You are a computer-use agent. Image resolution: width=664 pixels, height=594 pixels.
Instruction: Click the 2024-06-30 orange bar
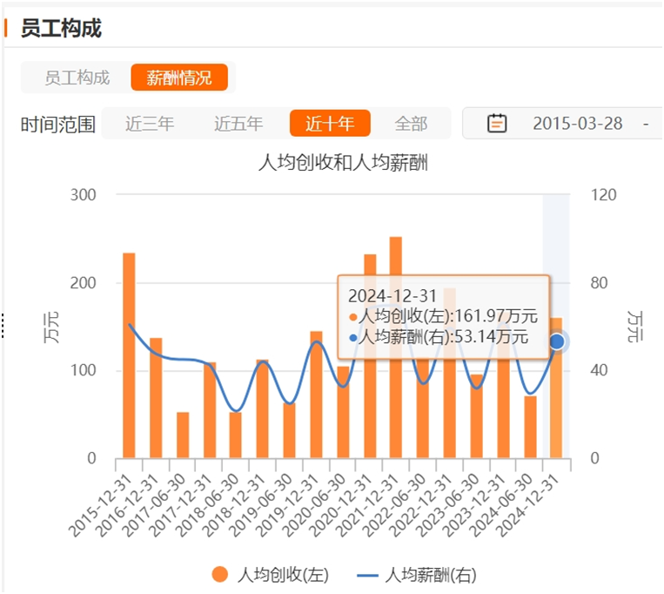pyautogui.click(x=531, y=427)
